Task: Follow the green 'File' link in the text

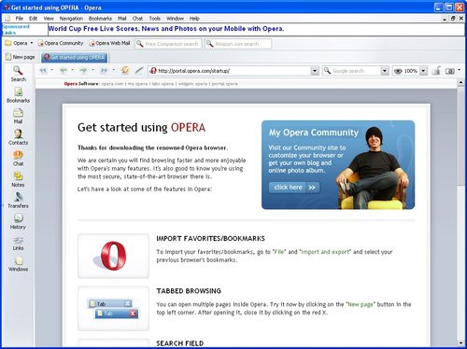Action: click(x=279, y=252)
